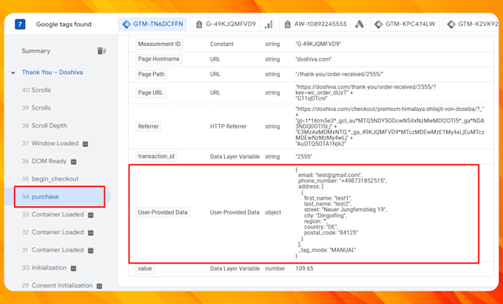Image resolution: width=503 pixels, height=304 pixels.
Task: Select event 30 Initialization
Action: 44,268
